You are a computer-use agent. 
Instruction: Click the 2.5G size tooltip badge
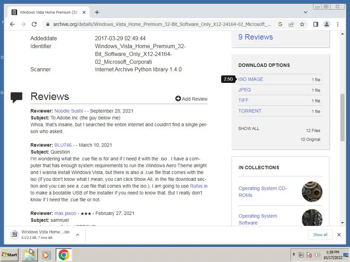coord(228,79)
